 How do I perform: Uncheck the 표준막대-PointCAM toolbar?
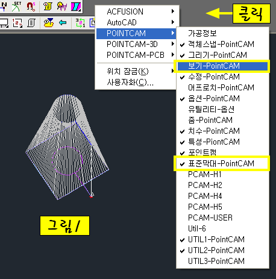click(x=222, y=163)
